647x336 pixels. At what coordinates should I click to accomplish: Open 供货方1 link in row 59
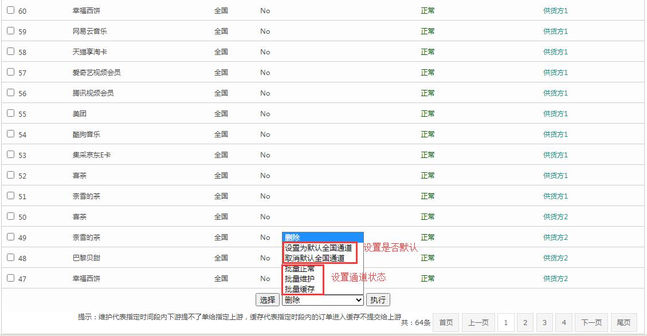pyautogui.click(x=555, y=31)
